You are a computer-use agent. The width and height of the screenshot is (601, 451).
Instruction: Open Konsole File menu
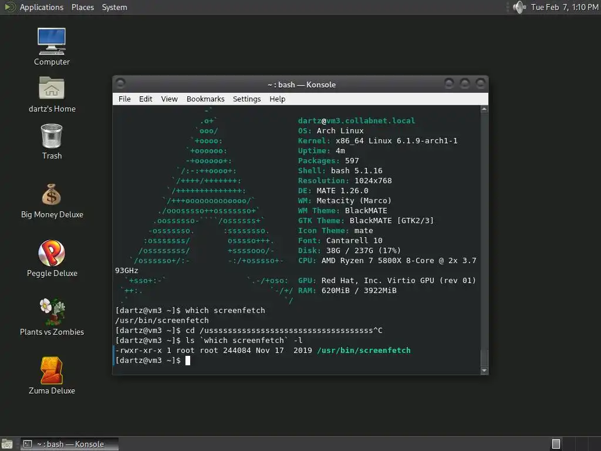(x=124, y=99)
